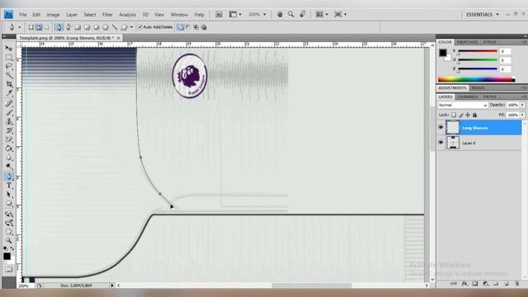Add a layer style with the fx icon
Image resolution: width=528 pixels, height=297 pixels.
coord(464,284)
